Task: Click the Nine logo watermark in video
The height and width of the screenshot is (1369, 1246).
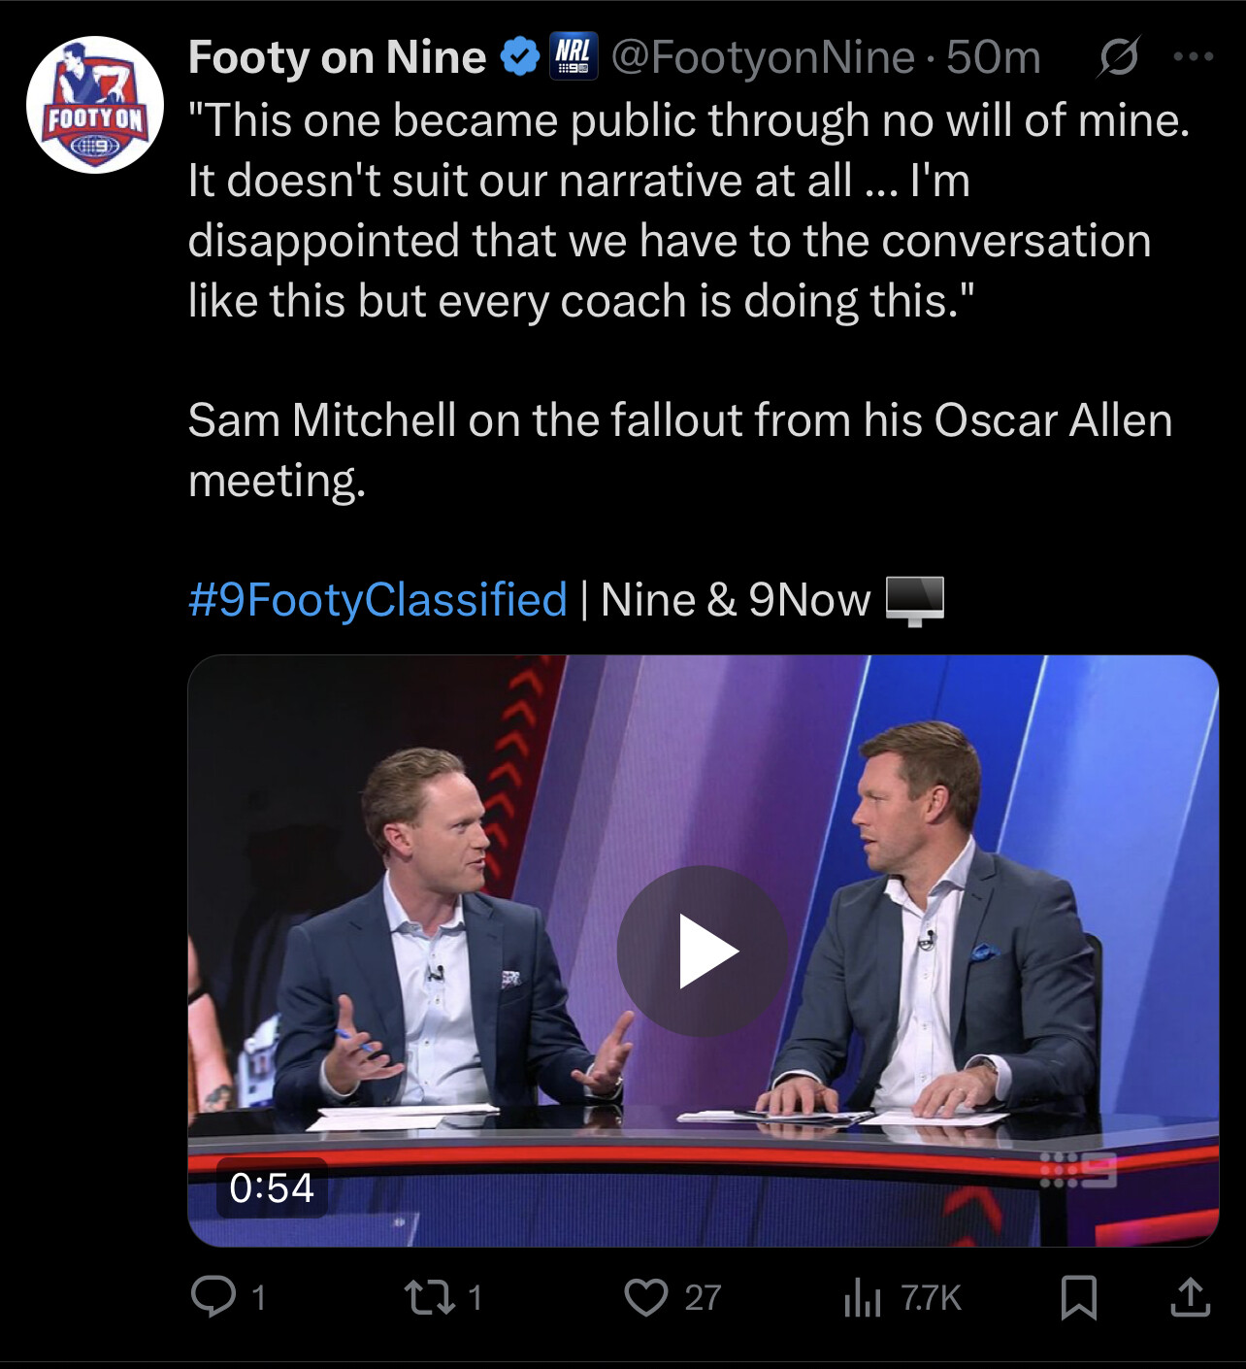Action: coord(1077,1170)
